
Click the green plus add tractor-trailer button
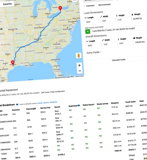click(x=88, y=31)
